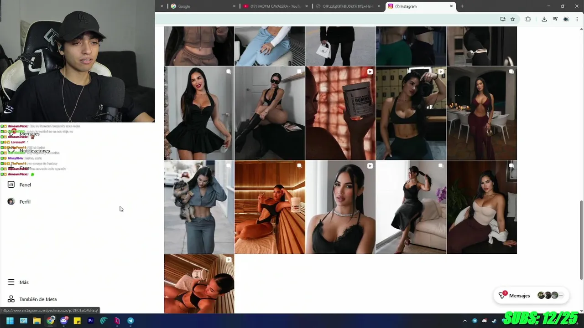Viewport: 584px width, 328px height.
Task: Close the YouTube tab
Action: point(306,6)
